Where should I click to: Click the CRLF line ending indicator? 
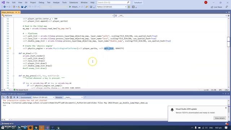pos(227,90)
